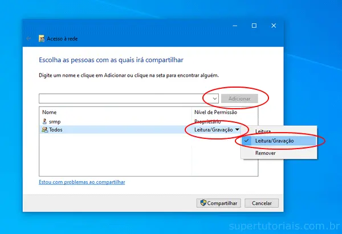The height and width of the screenshot is (234, 342).
Task: Click the Compartilhar button
Action: coord(219,203)
